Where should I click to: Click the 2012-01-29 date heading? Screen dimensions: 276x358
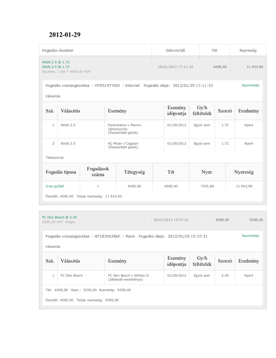click(65, 35)
